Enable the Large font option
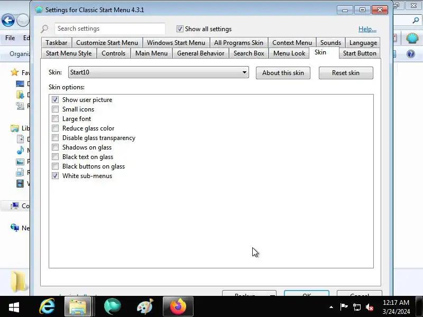 pos(56,118)
